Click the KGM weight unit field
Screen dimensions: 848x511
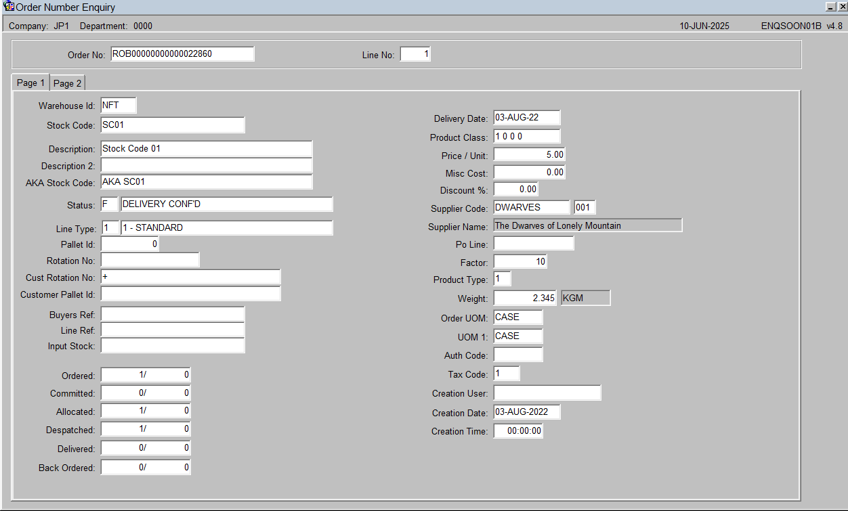(586, 298)
